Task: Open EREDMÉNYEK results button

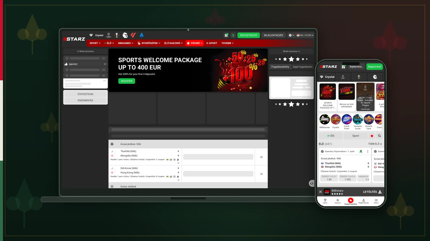Action: (85, 100)
